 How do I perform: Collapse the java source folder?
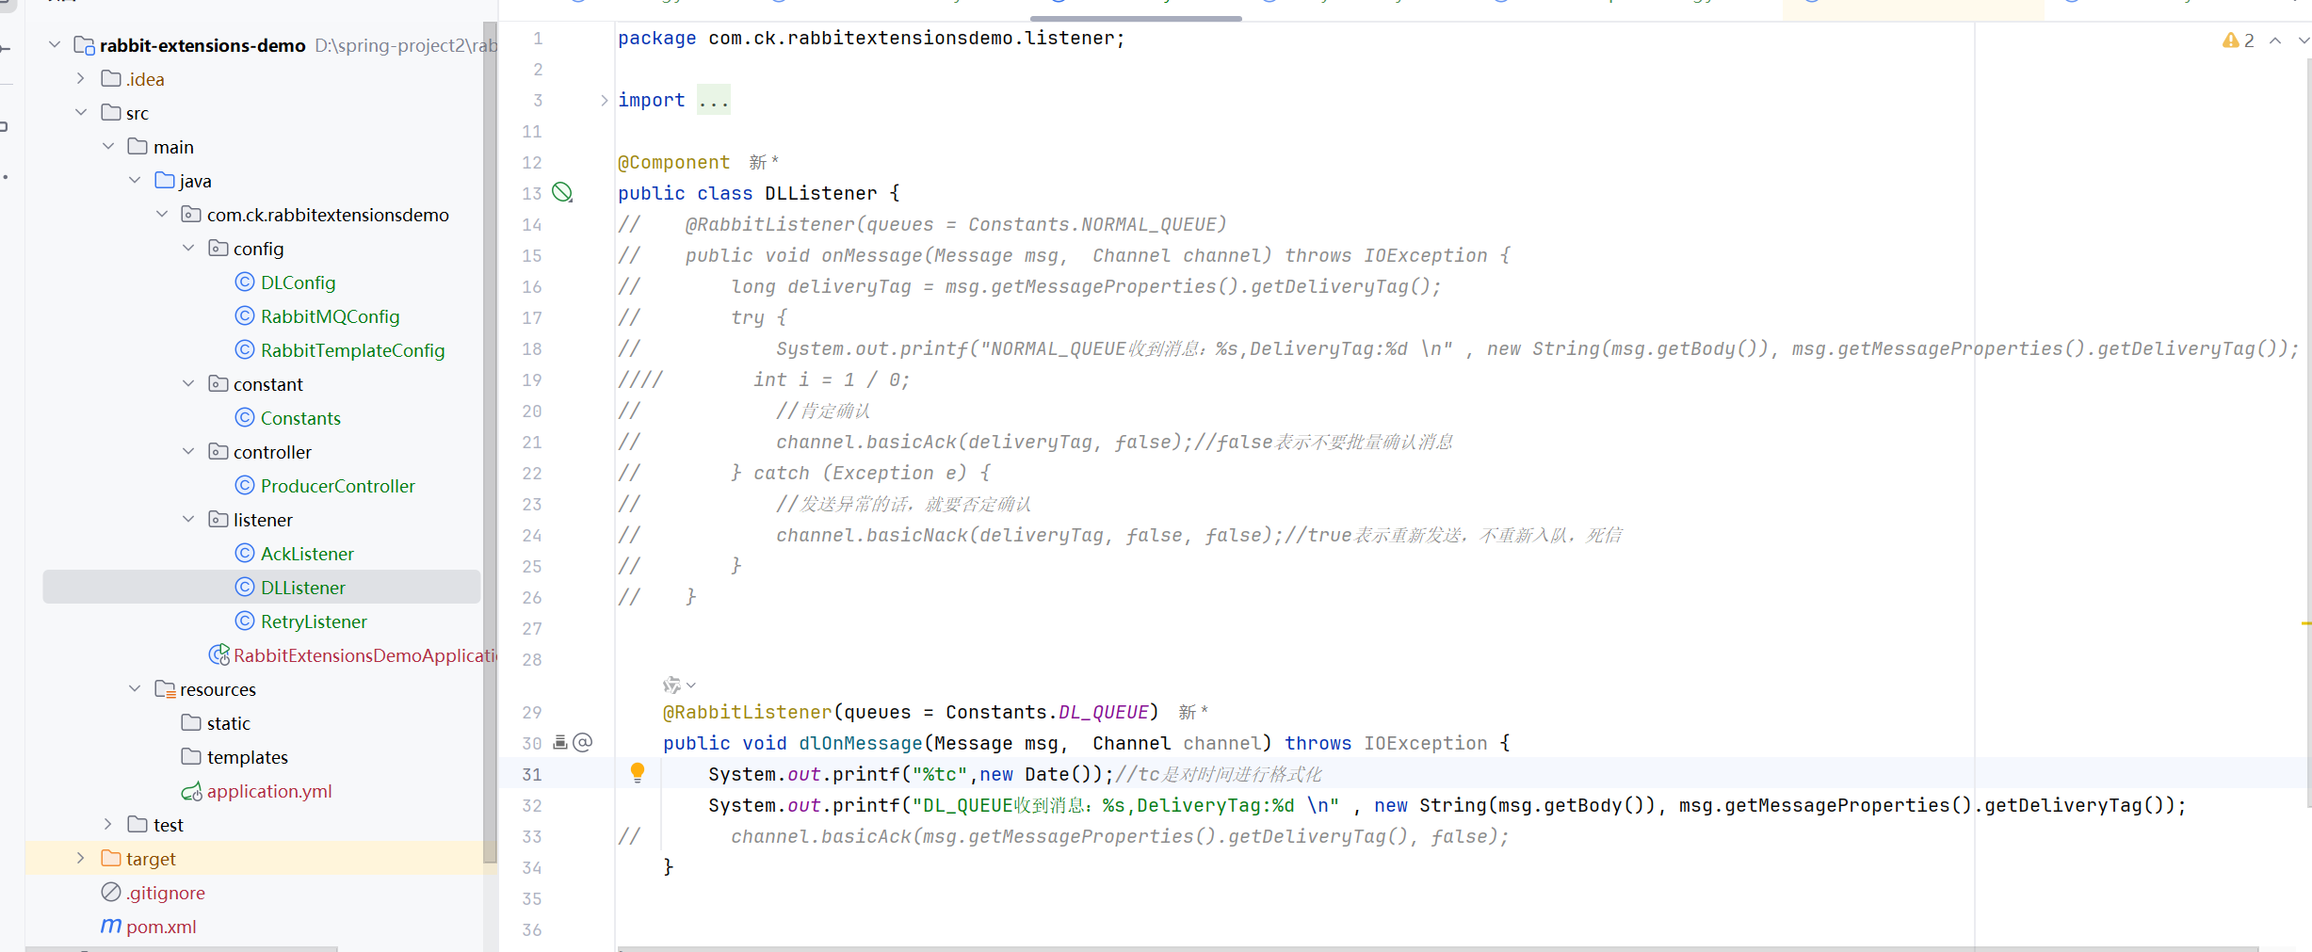[135, 180]
